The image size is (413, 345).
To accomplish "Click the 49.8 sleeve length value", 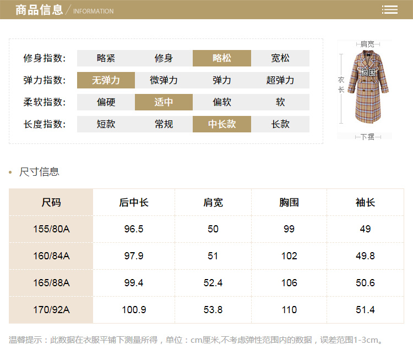I will tap(365, 256).
